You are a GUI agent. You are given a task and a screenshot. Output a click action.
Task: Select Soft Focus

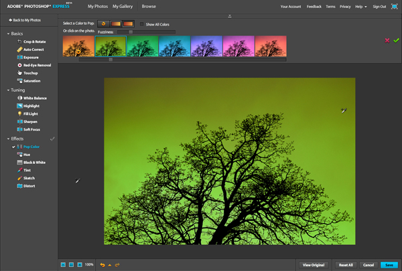28,129
